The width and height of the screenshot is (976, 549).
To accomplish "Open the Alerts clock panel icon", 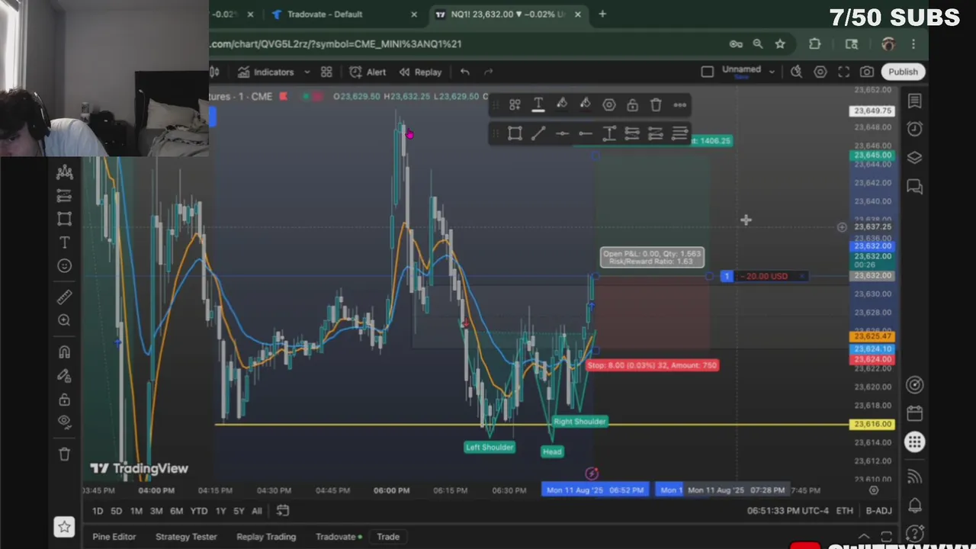I will (914, 130).
